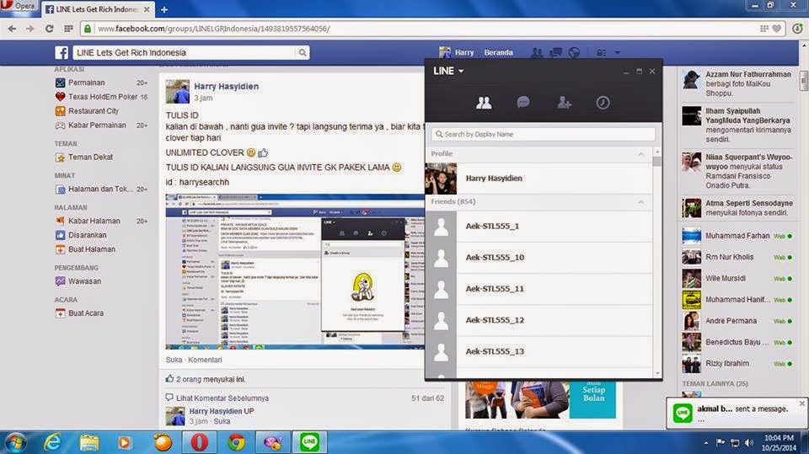This screenshot has height=454, width=809.
Task: Go back in the Opera browser
Action: pyautogui.click(x=12, y=29)
